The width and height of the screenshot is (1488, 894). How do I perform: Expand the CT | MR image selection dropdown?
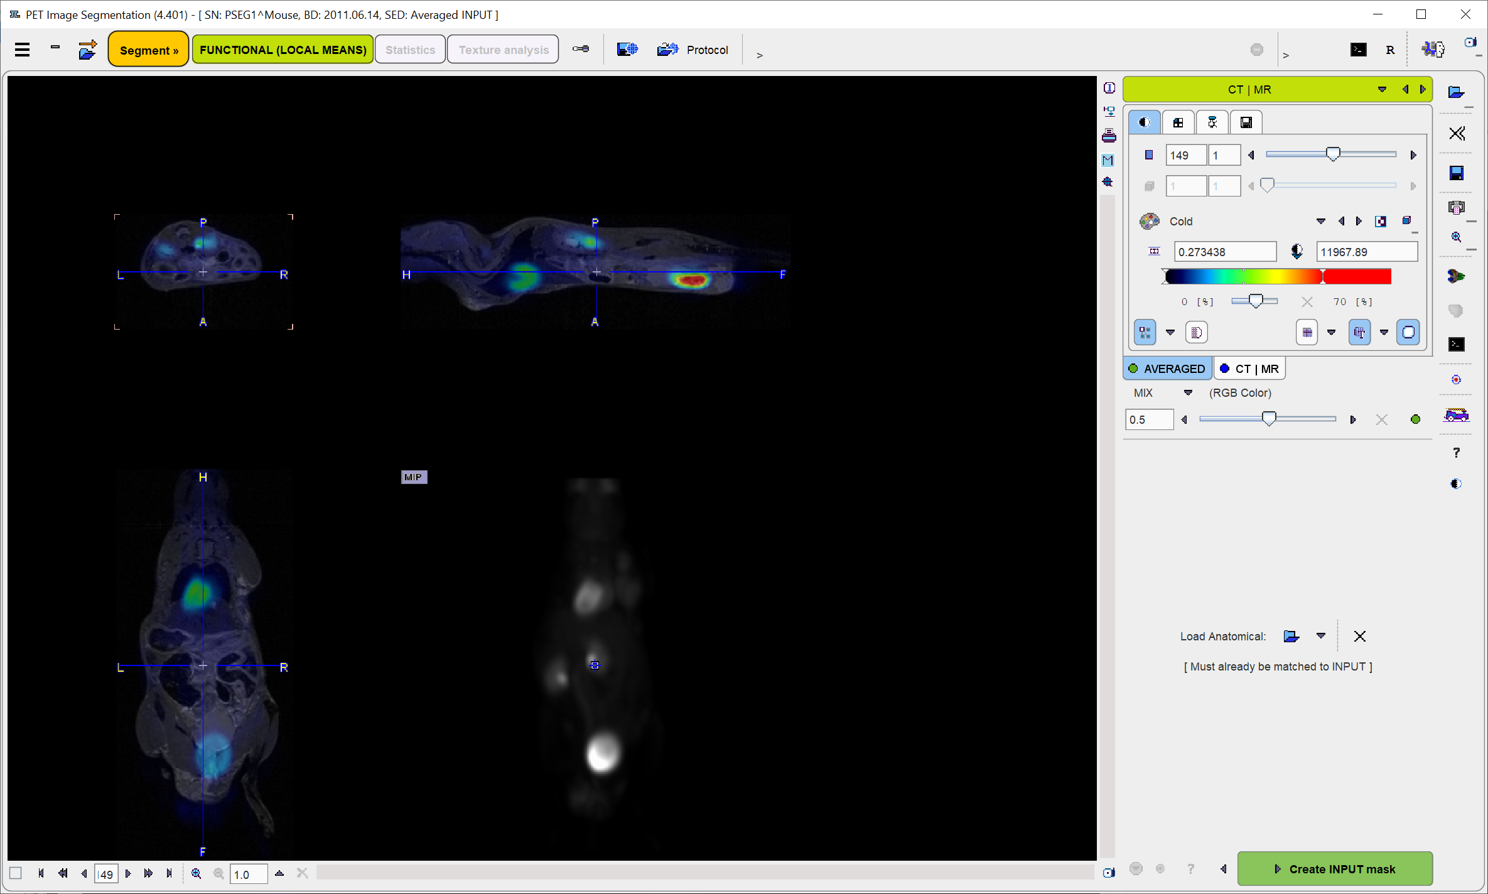[x=1382, y=89]
